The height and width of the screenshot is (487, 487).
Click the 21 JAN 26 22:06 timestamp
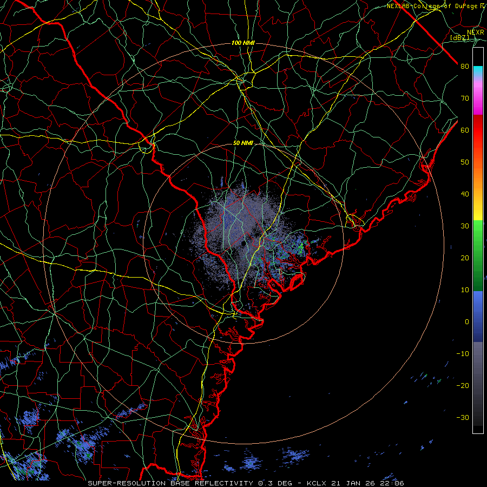pyautogui.click(x=367, y=483)
